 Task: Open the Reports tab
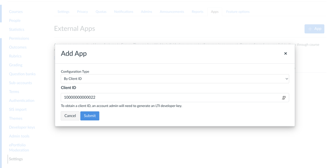coord(197,11)
